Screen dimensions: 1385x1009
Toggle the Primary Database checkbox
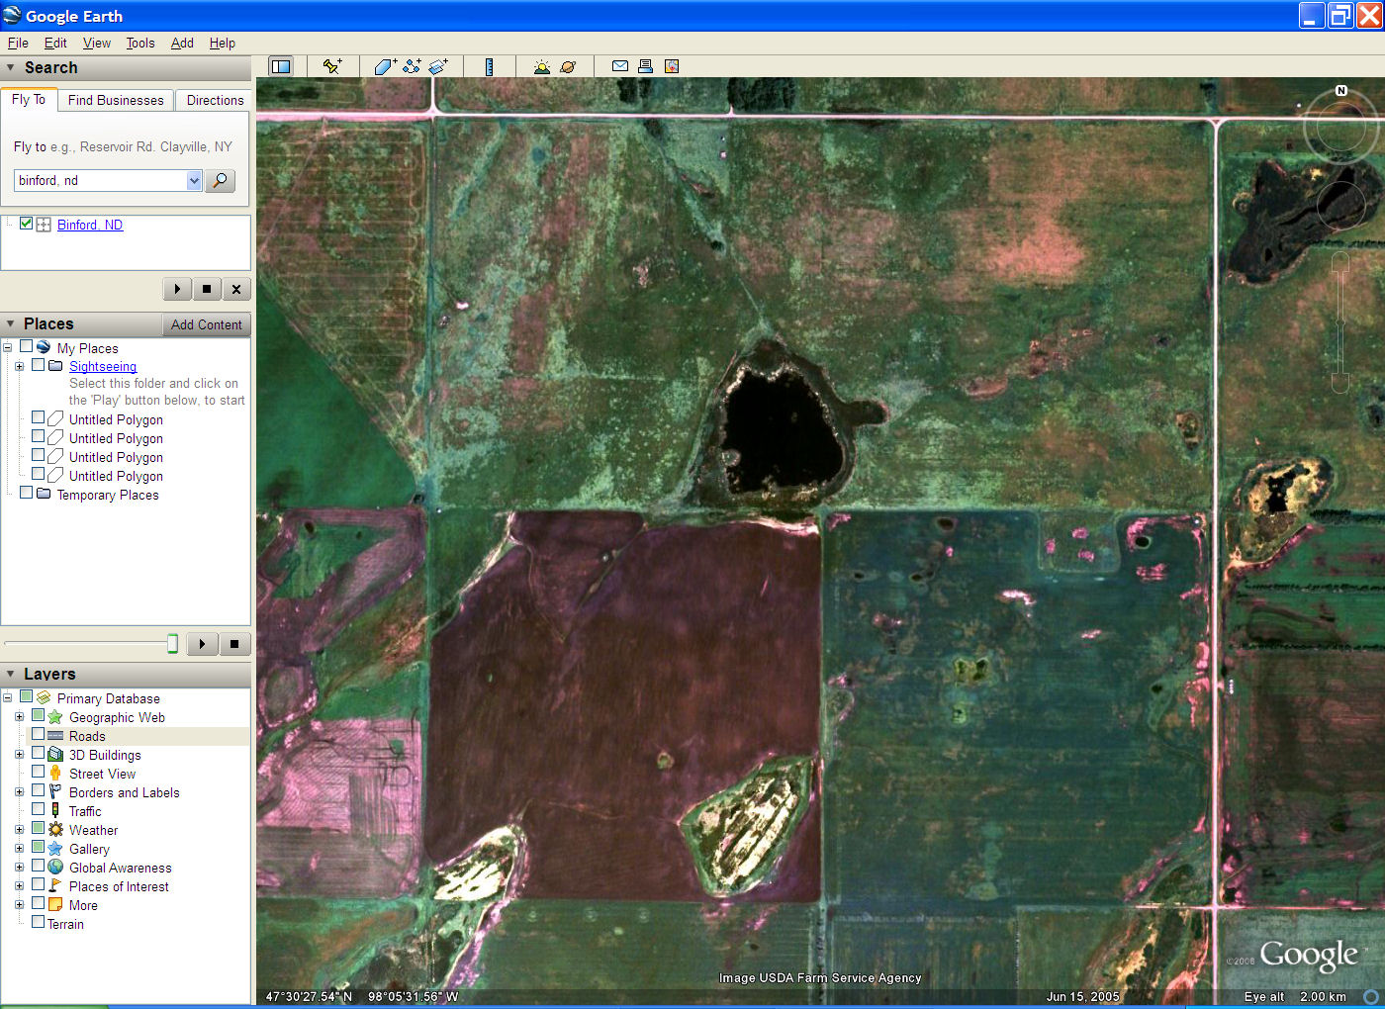tap(26, 697)
